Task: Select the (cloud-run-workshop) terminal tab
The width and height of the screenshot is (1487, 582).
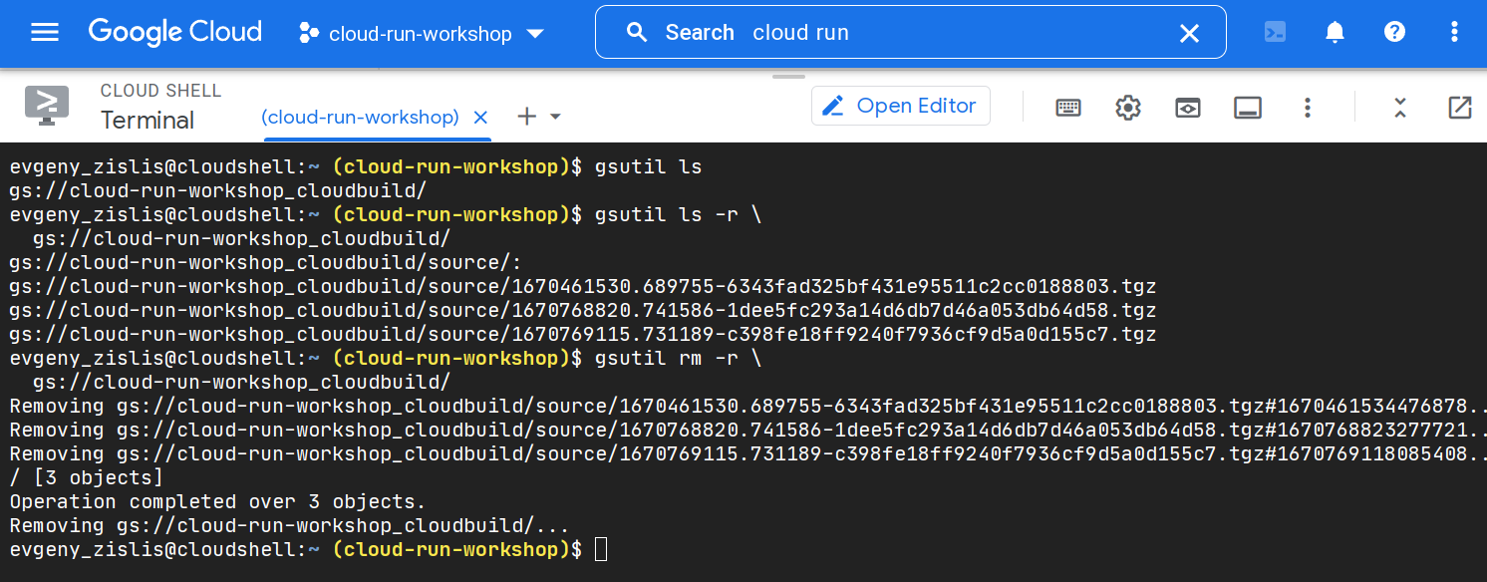Action: pos(360,117)
